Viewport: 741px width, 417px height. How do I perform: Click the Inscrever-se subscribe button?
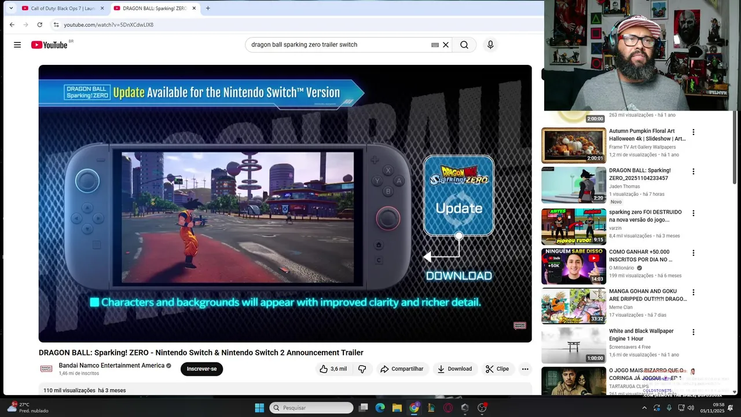201,369
